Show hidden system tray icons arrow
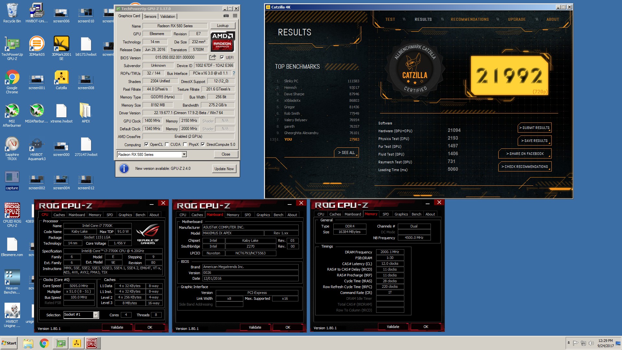 tap(569, 343)
